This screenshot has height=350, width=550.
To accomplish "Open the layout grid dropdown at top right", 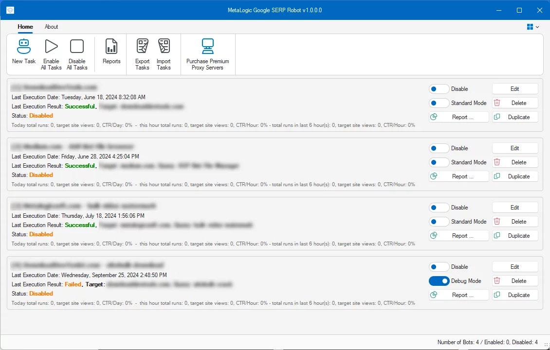I will [533, 27].
